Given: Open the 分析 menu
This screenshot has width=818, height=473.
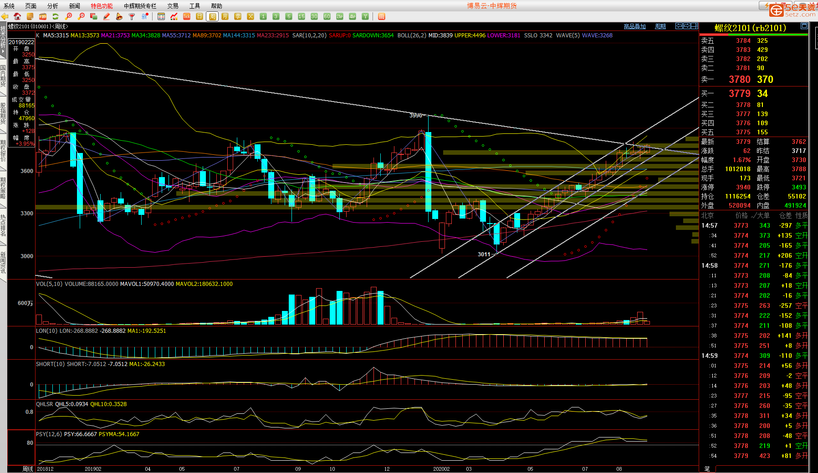Looking at the screenshot, I should click(x=53, y=6).
